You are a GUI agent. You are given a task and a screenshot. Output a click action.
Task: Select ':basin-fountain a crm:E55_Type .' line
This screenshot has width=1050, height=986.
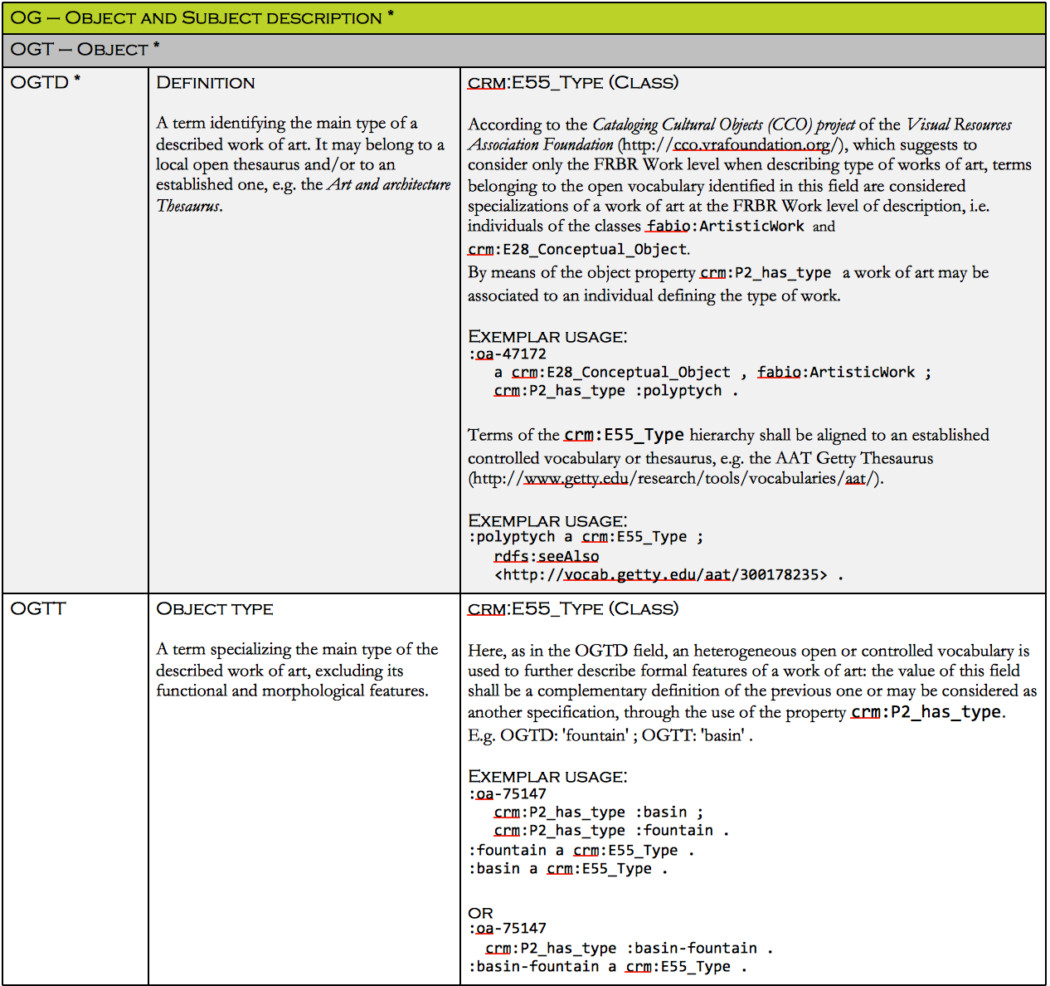(x=608, y=966)
